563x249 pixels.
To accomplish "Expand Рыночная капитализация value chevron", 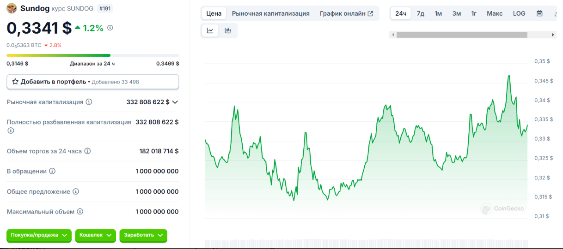I will (x=175, y=102).
